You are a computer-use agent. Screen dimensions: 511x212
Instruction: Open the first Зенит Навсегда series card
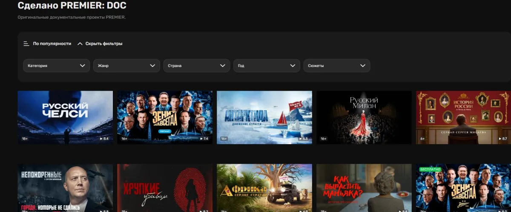(x=165, y=117)
